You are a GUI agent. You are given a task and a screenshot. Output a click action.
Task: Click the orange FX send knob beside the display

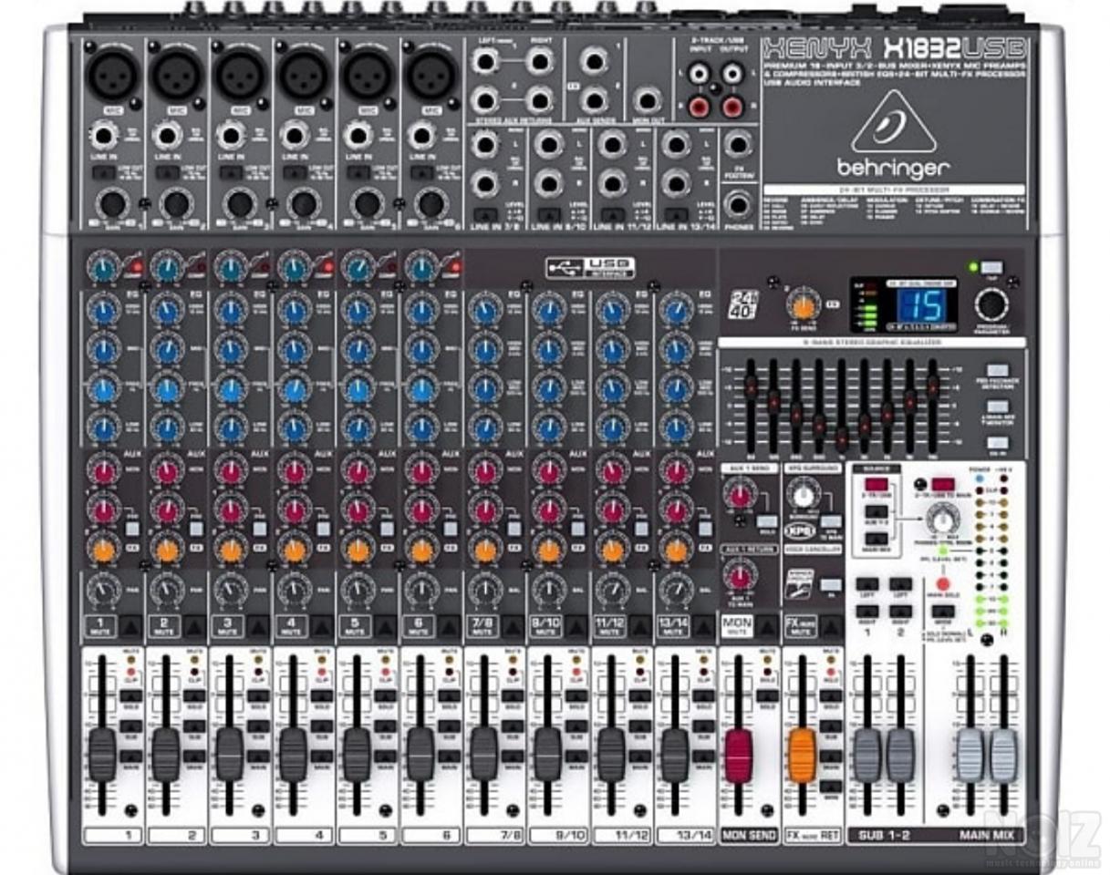[x=802, y=304]
